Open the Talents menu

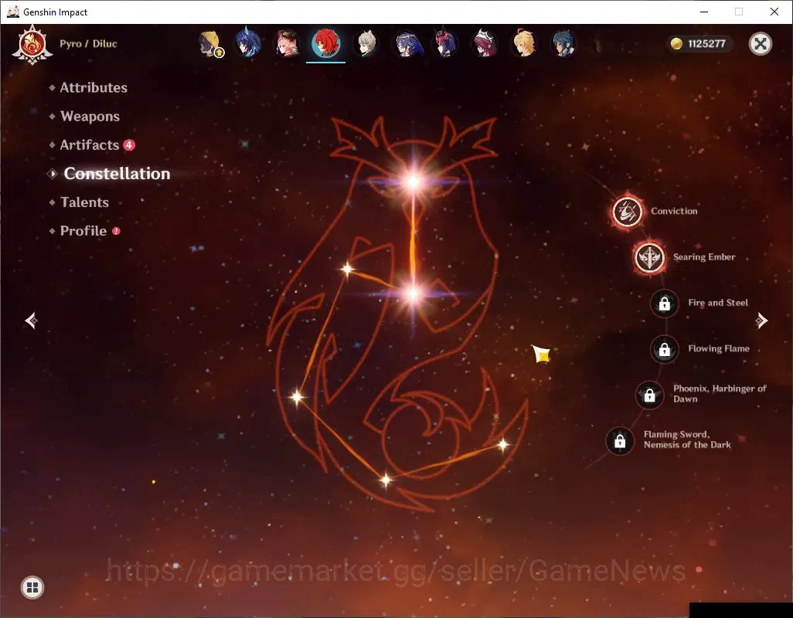(84, 202)
